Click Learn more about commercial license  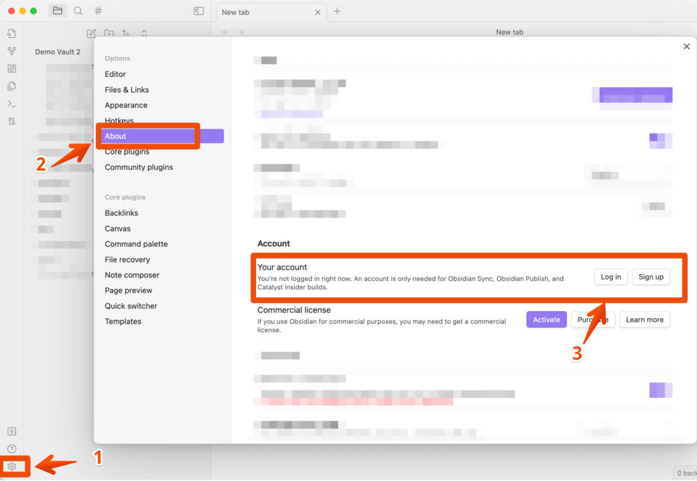(x=645, y=319)
